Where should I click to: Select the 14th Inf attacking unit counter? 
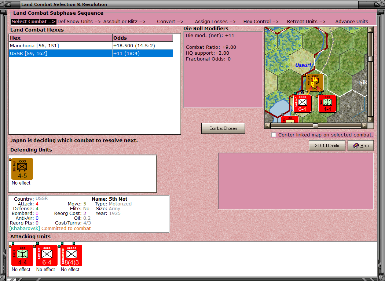click(47, 255)
